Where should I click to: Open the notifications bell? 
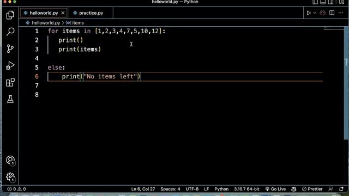(341, 189)
